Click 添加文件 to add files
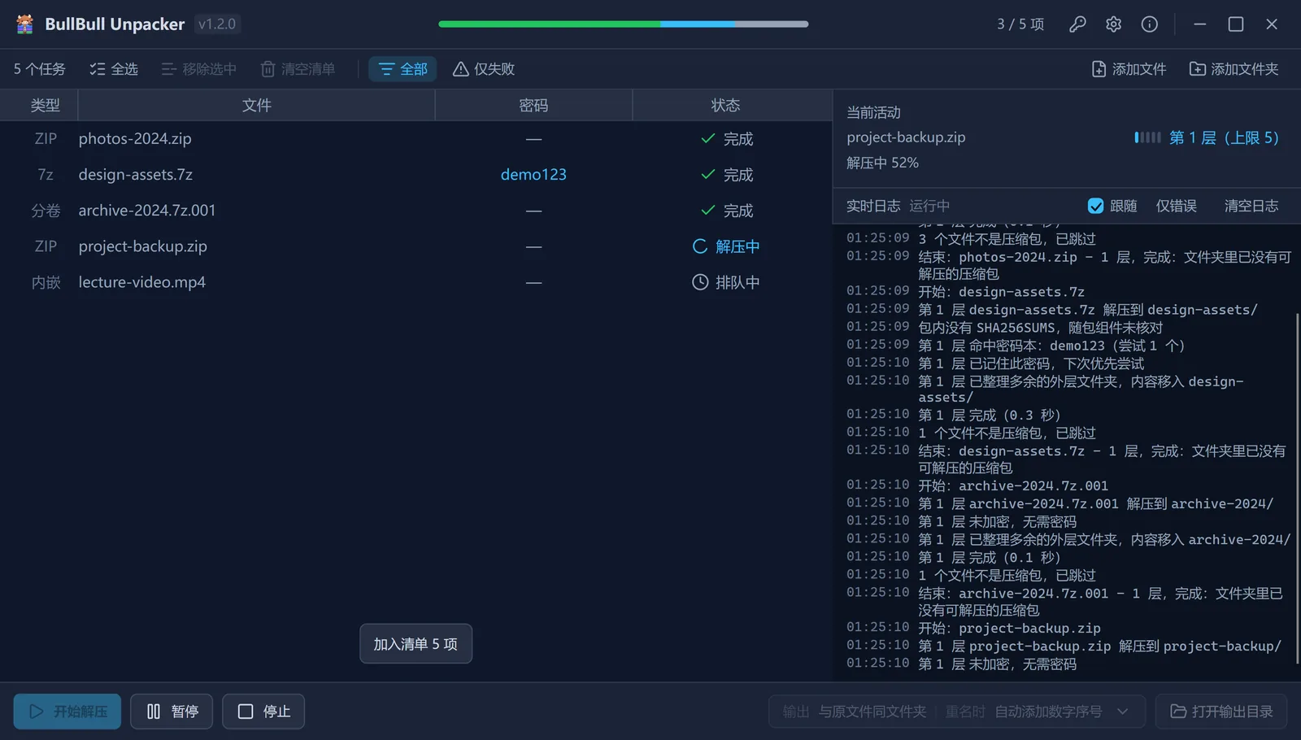Screen dimensions: 1301x740 pyautogui.click(x=1129, y=69)
